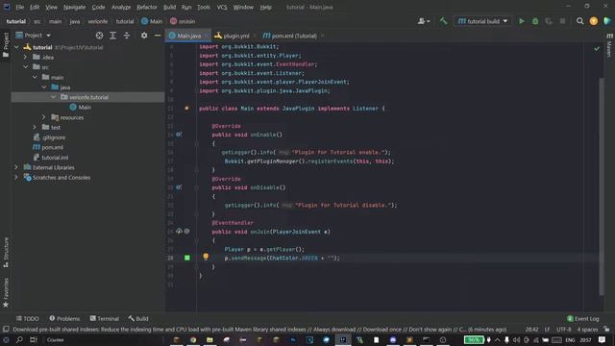The image size is (615, 346).
Task: Click the yellow lightbulb intention icon
Action: point(206,257)
